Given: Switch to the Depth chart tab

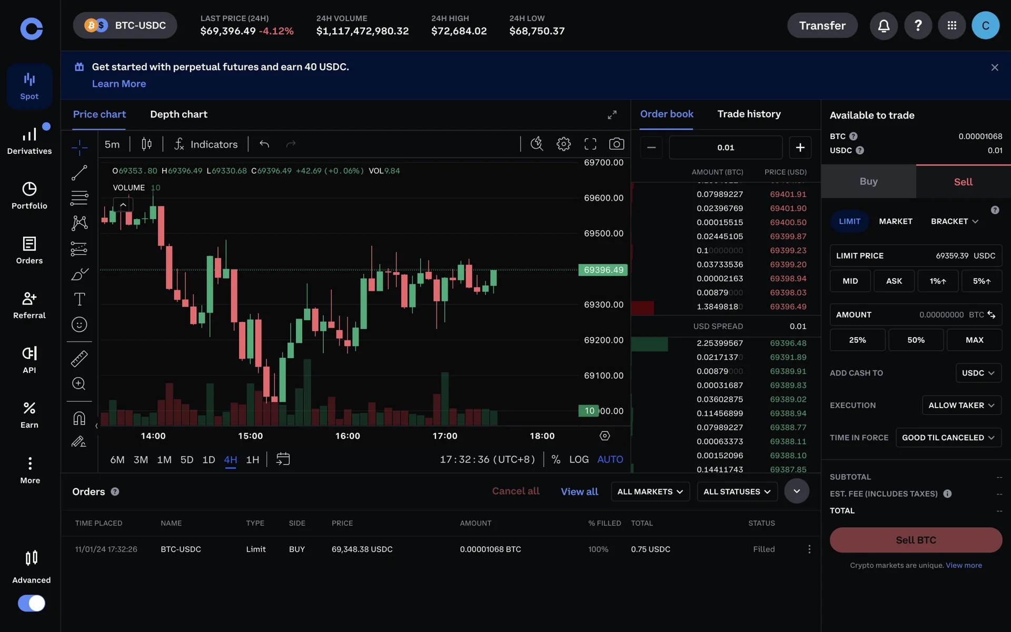Looking at the screenshot, I should pos(179,114).
